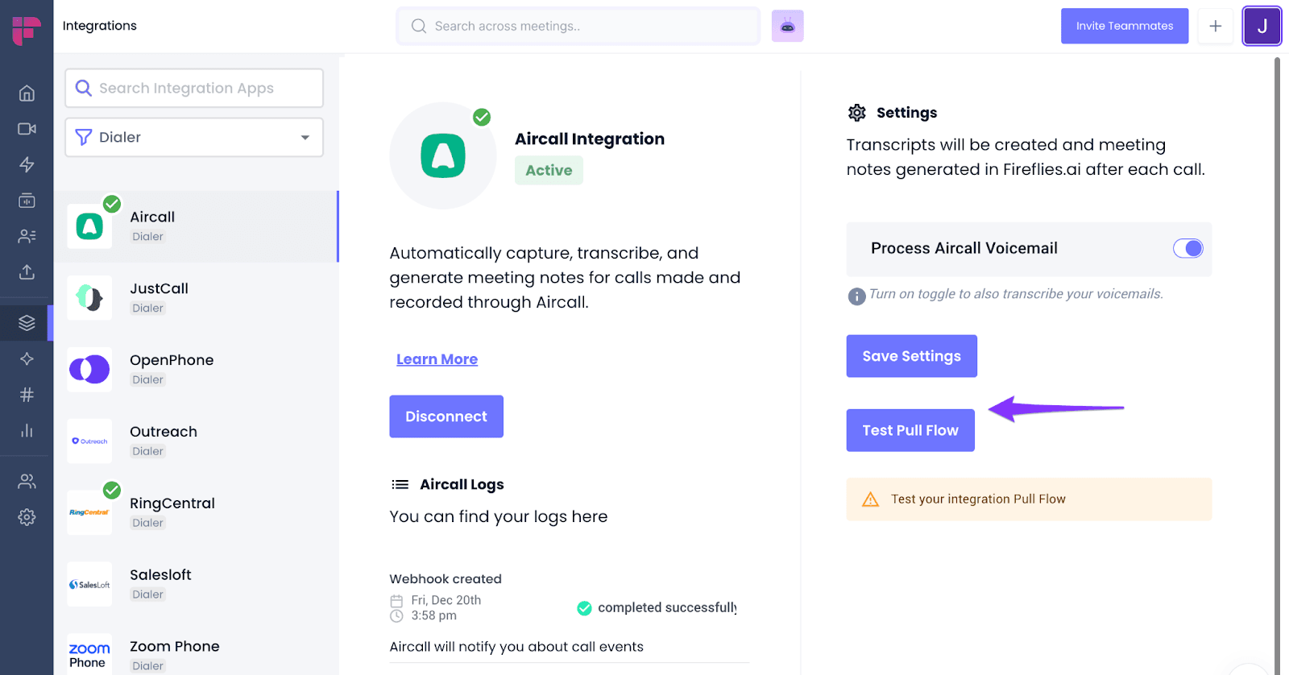The height and width of the screenshot is (675, 1289).
Task: Click the large Aircall logo
Action: 443,155
